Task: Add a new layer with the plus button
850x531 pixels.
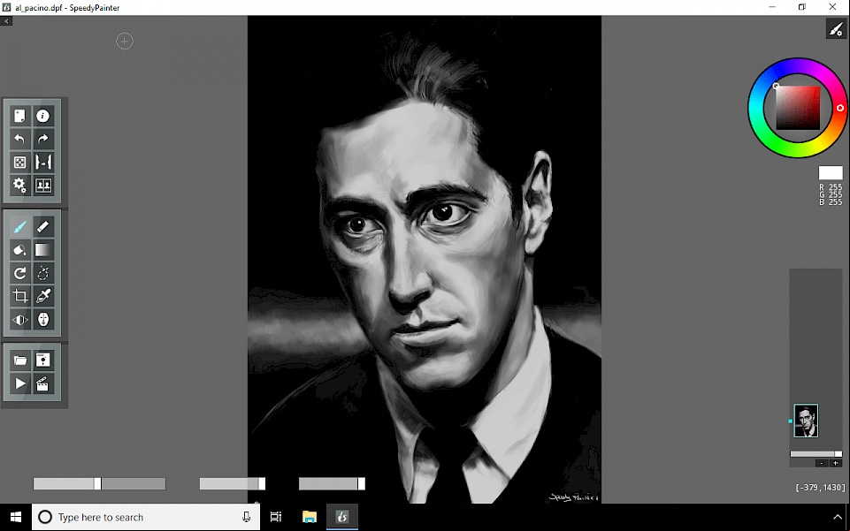Action: coord(835,463)
